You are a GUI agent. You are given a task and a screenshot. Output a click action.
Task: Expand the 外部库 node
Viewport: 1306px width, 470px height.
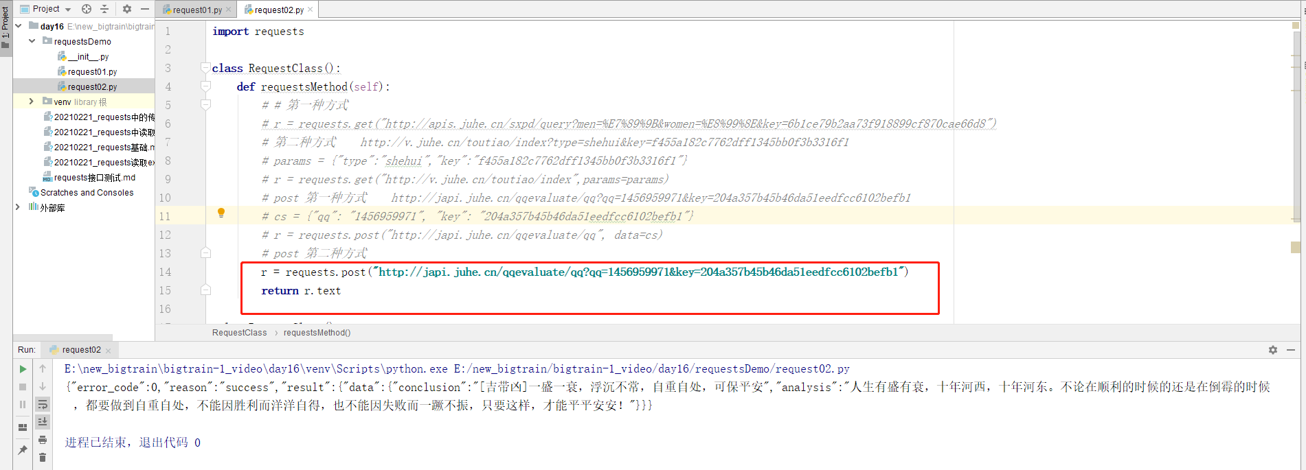(x=19, y=207)
